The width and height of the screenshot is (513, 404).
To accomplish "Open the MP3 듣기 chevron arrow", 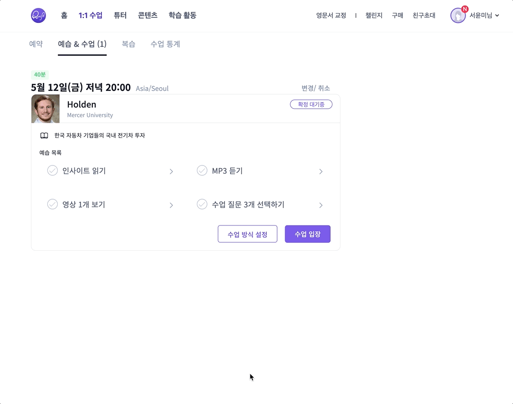I will coord(321,172).
